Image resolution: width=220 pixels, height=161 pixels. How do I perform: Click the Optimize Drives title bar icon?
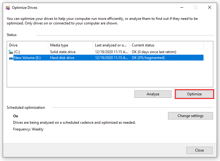coord(8,7)
